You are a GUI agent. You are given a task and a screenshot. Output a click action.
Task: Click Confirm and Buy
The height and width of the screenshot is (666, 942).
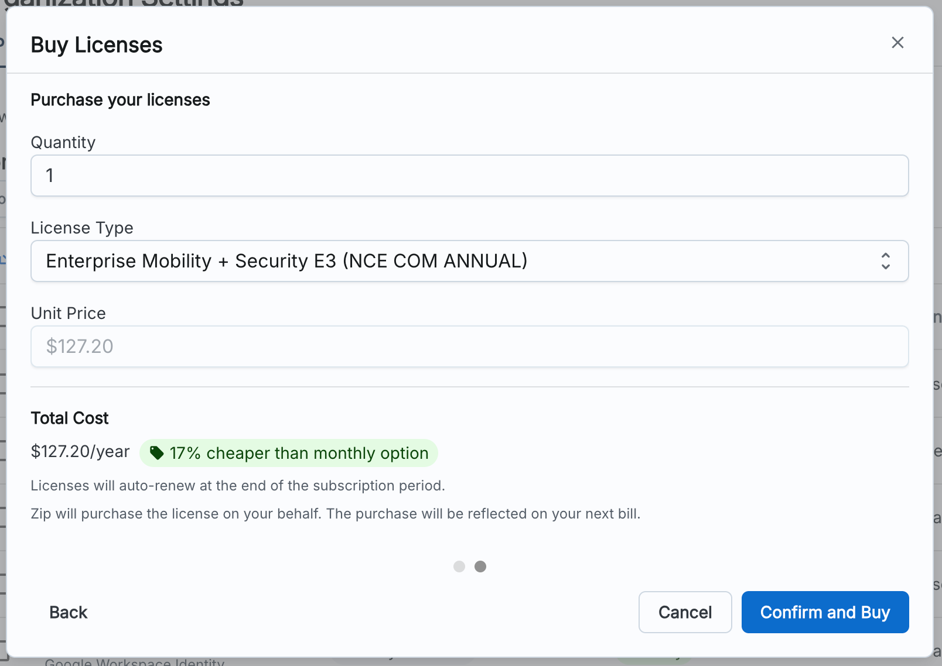tap(825, 612)
